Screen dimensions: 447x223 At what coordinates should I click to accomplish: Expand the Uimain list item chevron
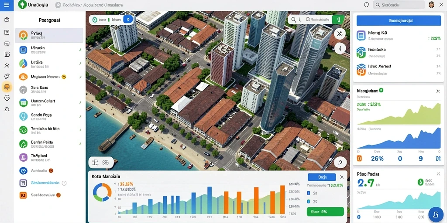[80, 50]
